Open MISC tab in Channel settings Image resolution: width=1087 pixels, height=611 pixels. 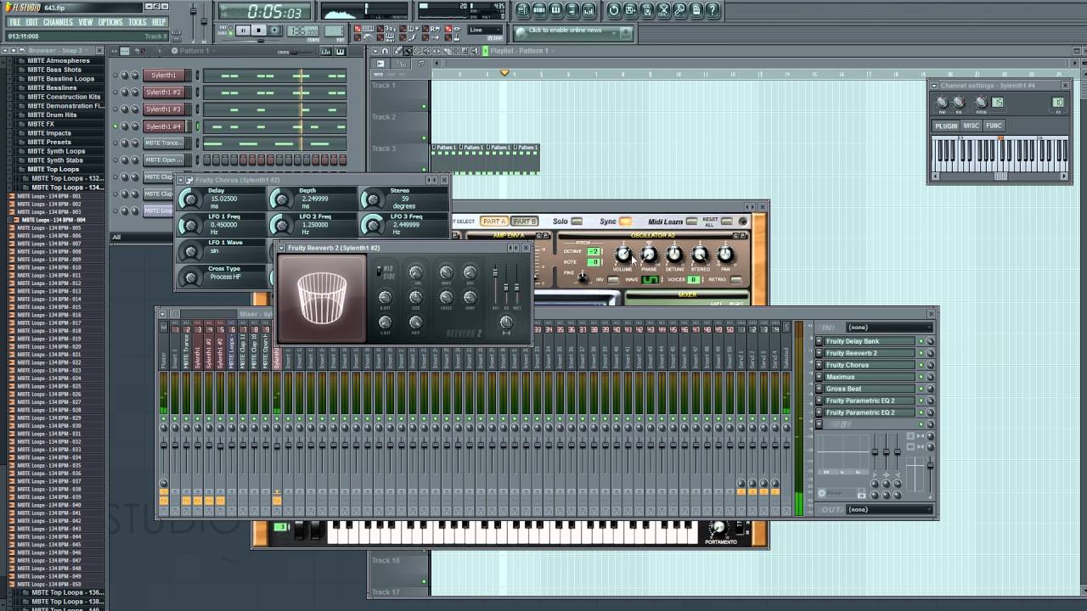point(971,126)
